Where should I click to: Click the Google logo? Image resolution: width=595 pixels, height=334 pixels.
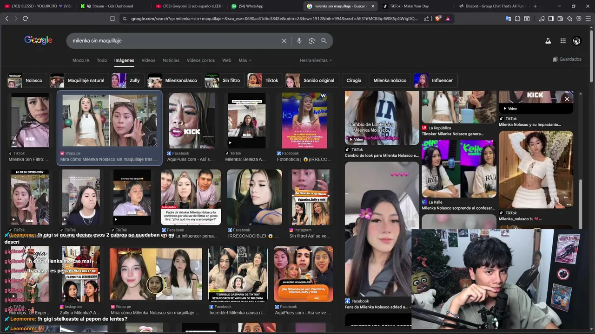point(38,40)
